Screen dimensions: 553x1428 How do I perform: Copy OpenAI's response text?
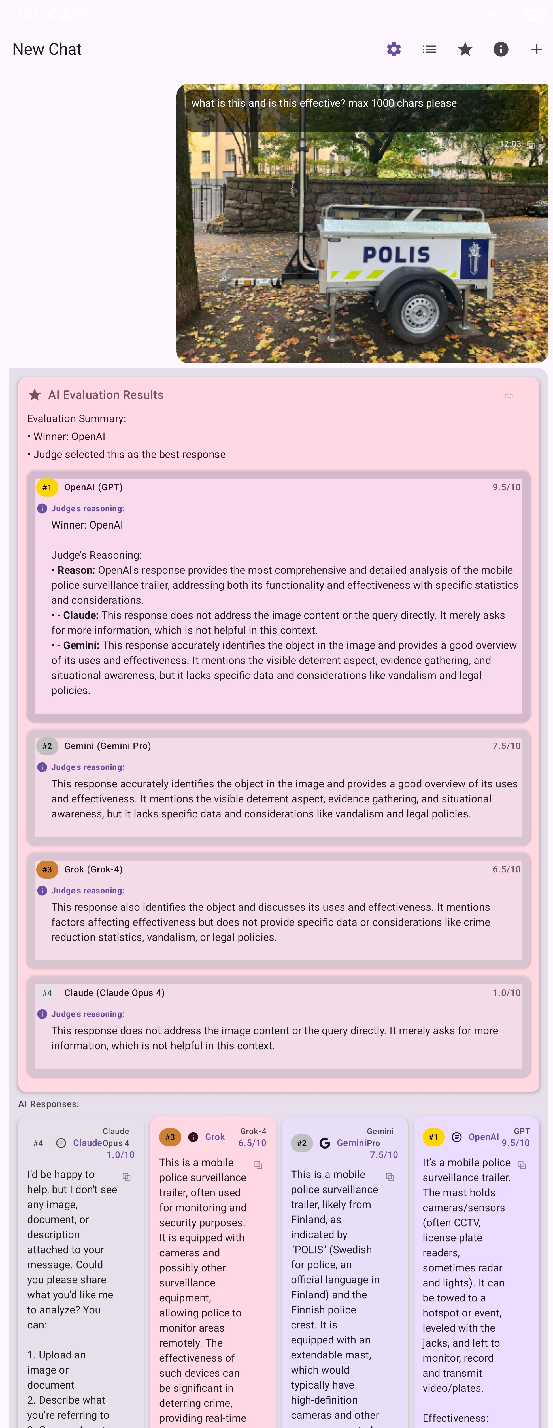tap(522, 1165)
